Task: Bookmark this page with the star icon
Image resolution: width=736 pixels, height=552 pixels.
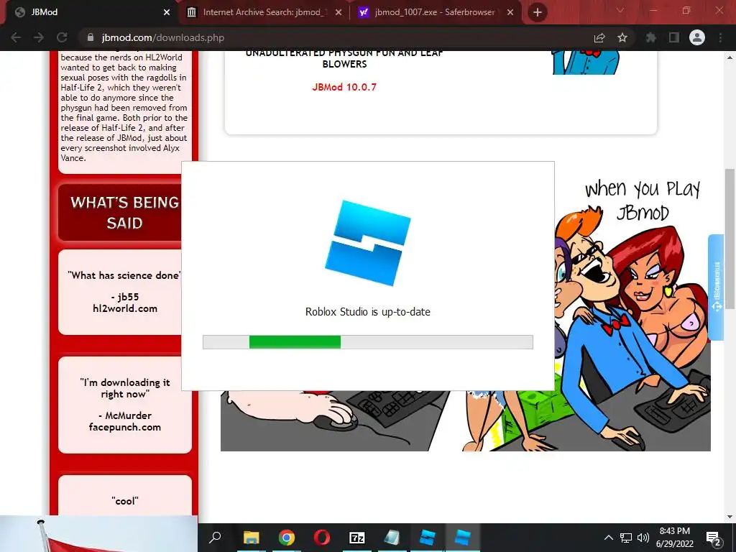Action: pyautogui.click(x=622, y=37)
